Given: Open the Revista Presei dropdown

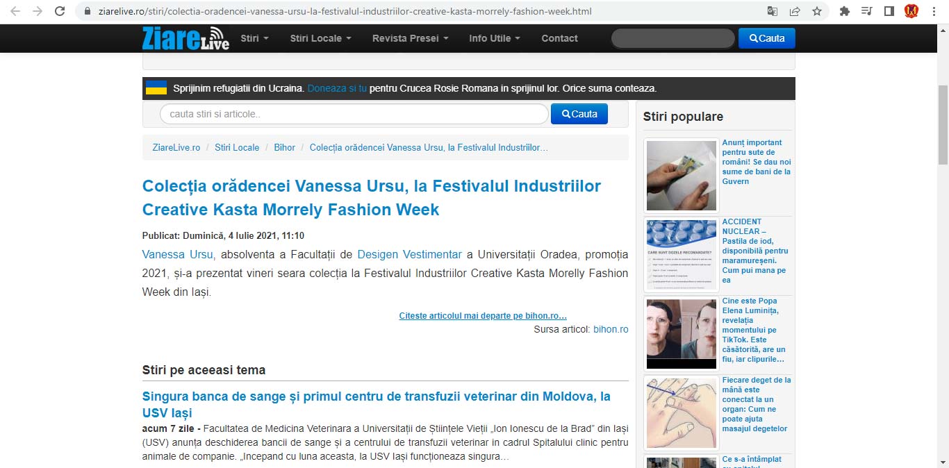Looking at the screenshot, I should point(410,38).
